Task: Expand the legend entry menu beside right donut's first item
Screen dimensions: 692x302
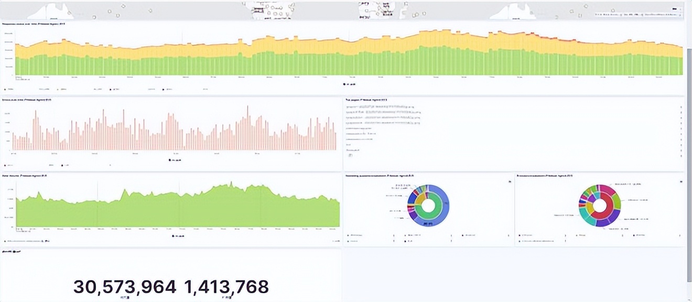Action: pos(565,235)
